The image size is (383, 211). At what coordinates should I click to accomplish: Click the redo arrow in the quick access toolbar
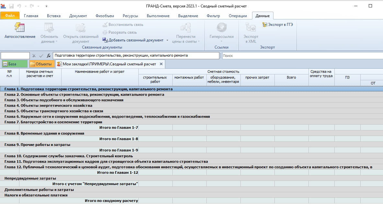coord(32,6)
